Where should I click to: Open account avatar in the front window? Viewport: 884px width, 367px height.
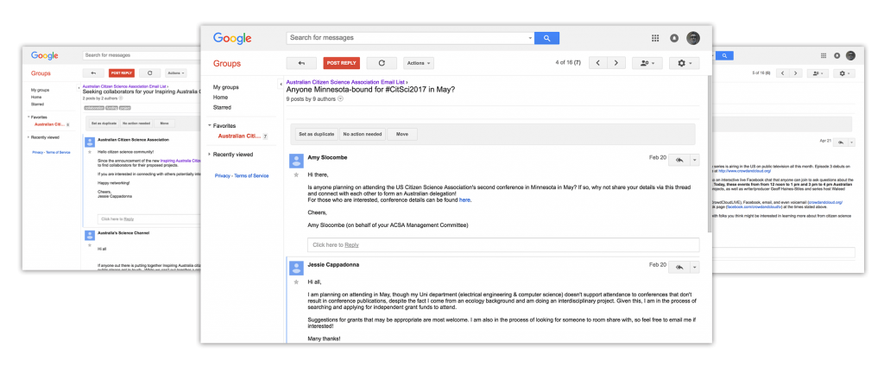click(x=693, y=38)
